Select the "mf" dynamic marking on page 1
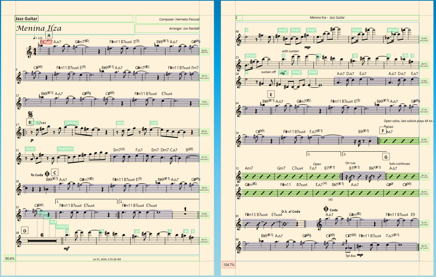 pos(67,248)
